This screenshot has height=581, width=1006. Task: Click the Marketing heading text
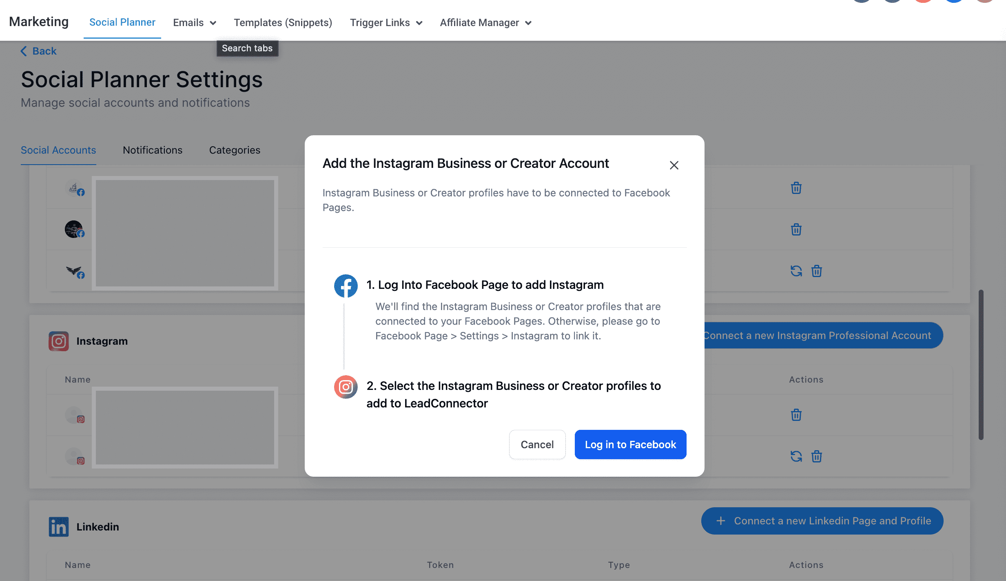tap(39, 22)
